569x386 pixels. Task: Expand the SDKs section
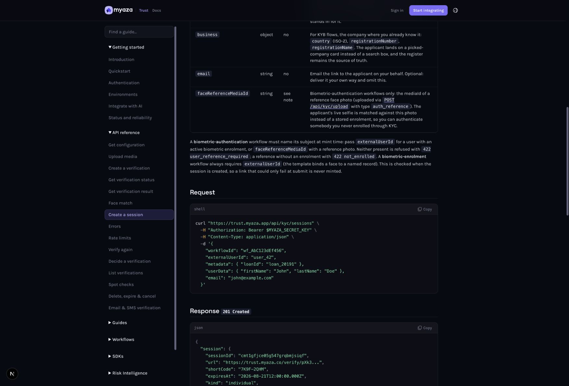(x=116, y=356)
